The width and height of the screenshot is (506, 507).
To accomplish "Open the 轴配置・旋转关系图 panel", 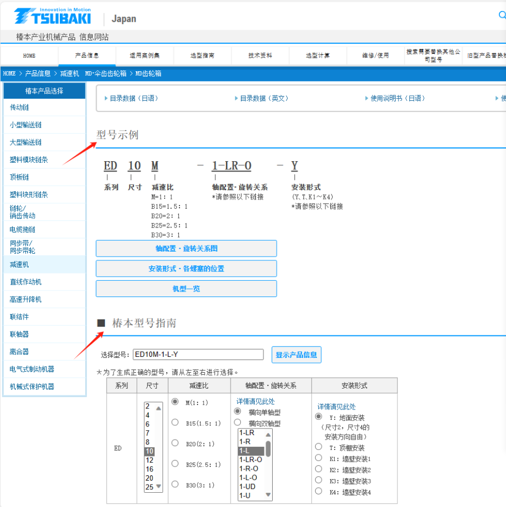I will point(186,248).
